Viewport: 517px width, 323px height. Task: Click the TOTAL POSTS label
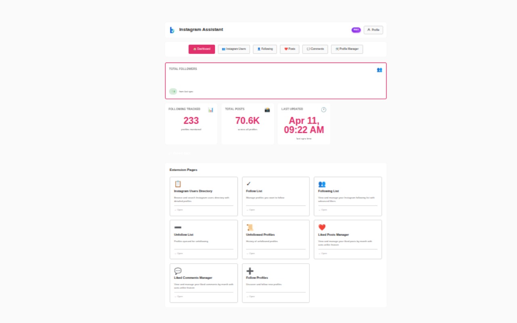235,109
